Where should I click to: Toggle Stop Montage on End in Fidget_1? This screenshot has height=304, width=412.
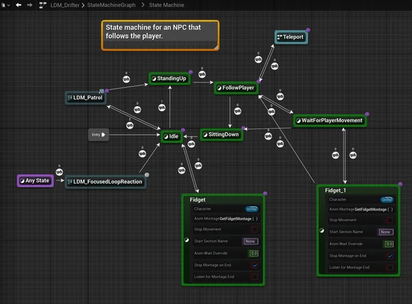(390, 256)
